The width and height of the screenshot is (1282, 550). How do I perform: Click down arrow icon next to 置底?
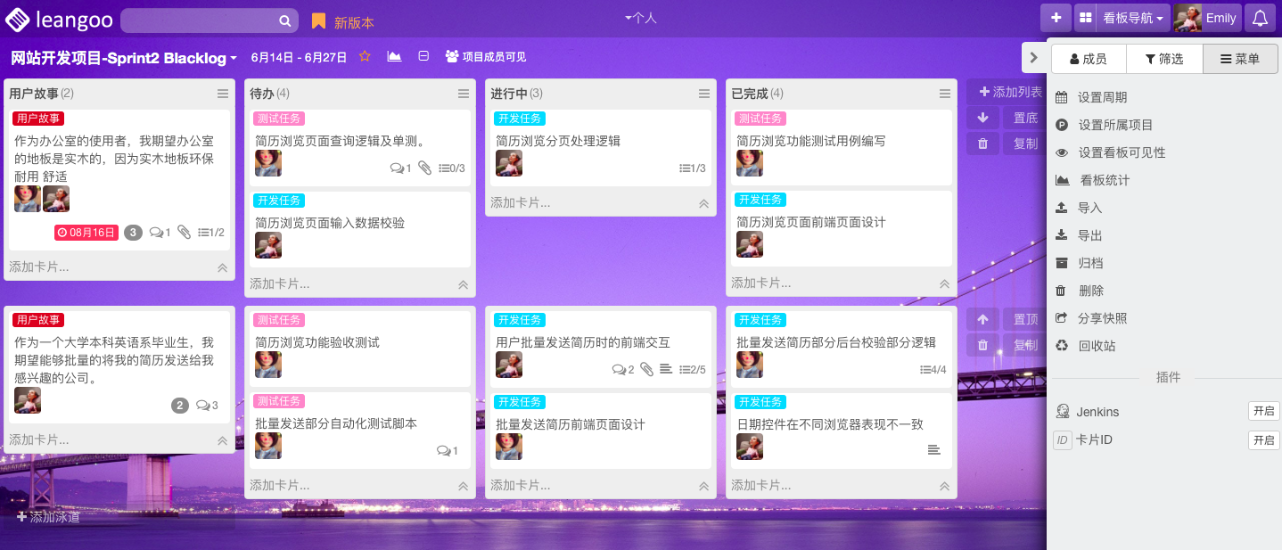point(982,118)
